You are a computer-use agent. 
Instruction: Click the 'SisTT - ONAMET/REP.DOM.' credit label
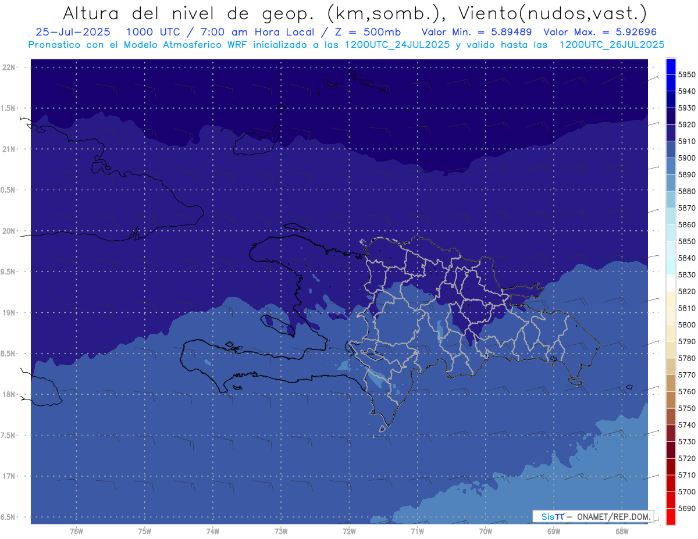[593, 516]
